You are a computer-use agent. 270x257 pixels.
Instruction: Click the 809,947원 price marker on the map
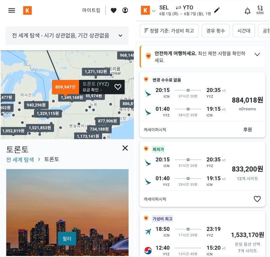[x=65, y=87]
